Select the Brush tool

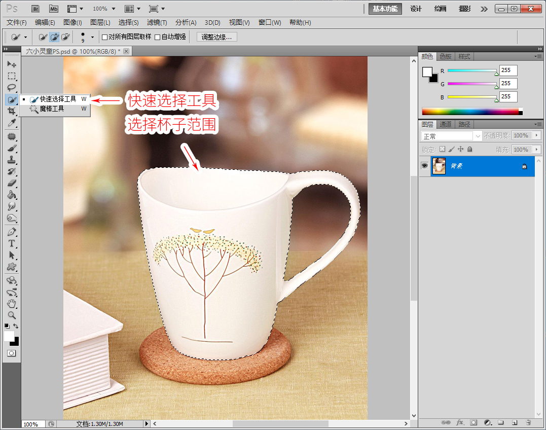[x=12, y=148]
